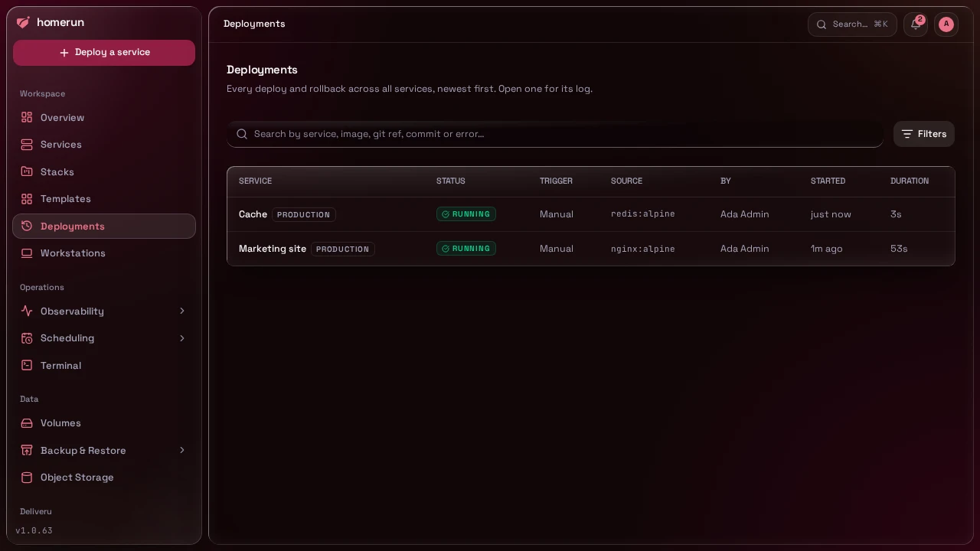This screenshot has width=980, height=551.
Task: Click the homerun logo icon
Action: pyautogui.click(x=23, y=23)
